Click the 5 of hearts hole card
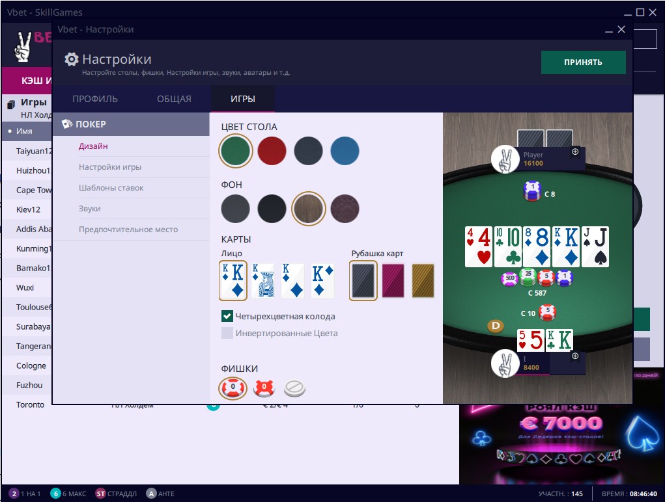This screenshot has width=665, height=502. [531, 340]
